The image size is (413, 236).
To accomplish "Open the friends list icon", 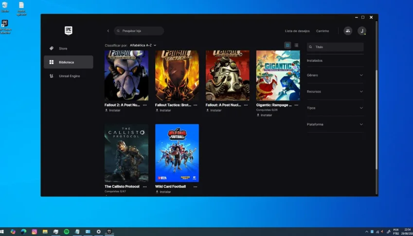I will [348, 31].
